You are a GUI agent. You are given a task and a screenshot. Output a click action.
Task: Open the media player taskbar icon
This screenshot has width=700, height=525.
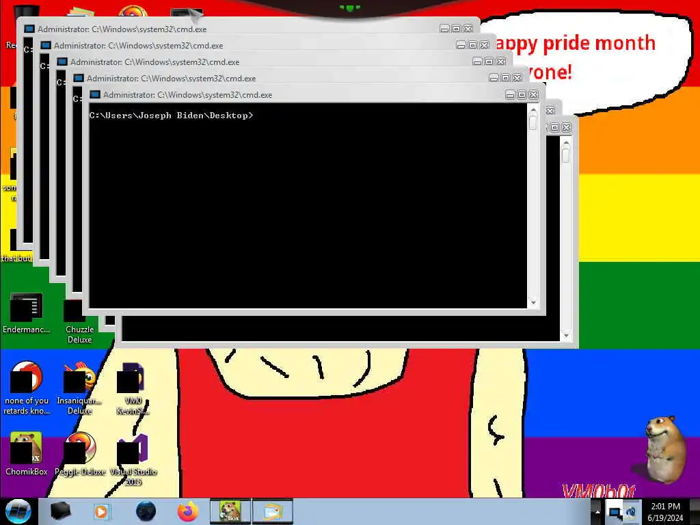pos(101,511)
